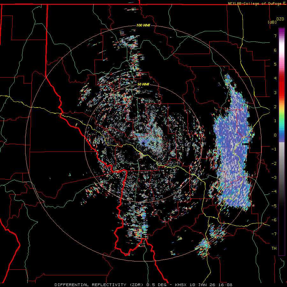Click the 0 value on color scale
287x287 pixels.
point(275,135)
